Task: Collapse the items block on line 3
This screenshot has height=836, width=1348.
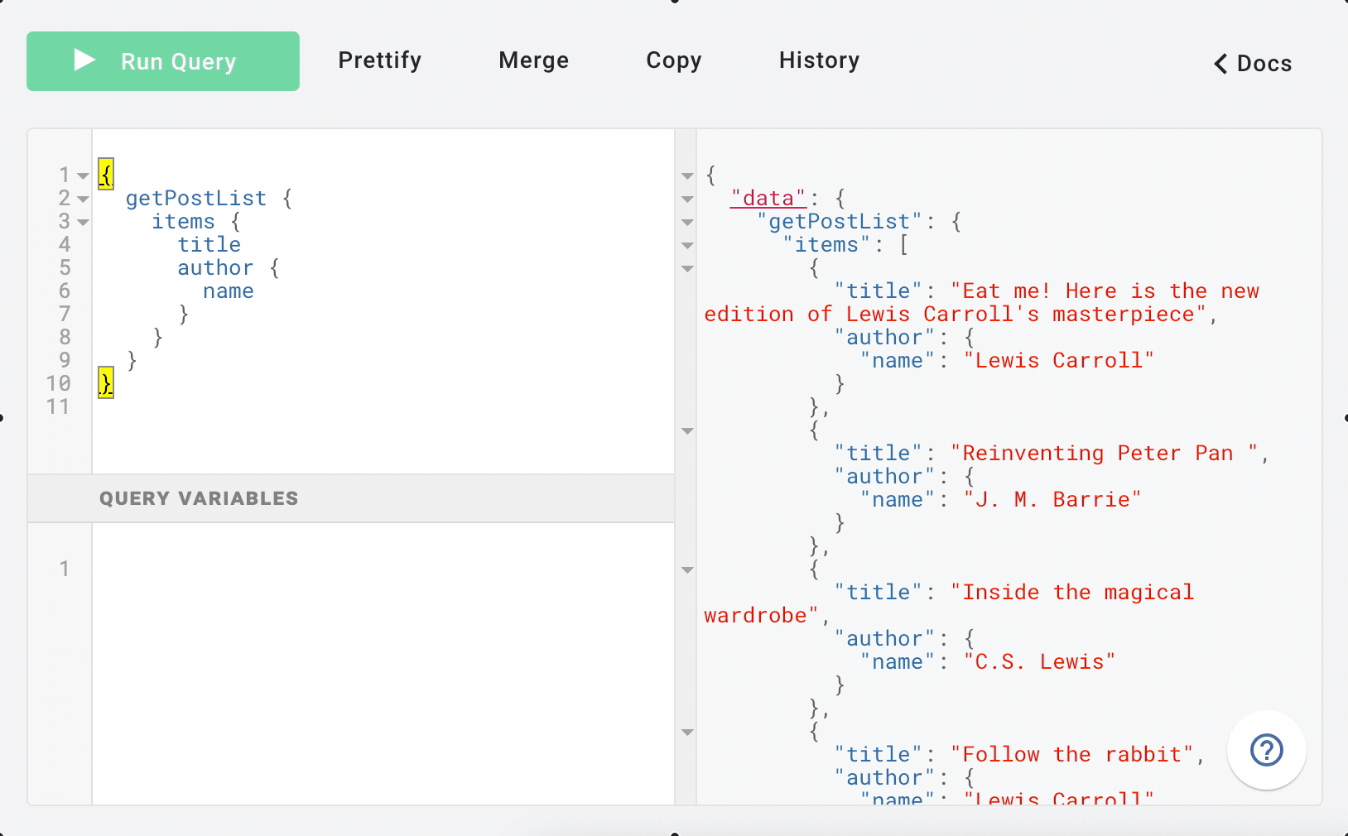Action: pos(82,222)
